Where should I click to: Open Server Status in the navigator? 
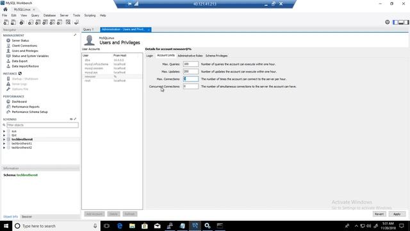coord(20,40)
